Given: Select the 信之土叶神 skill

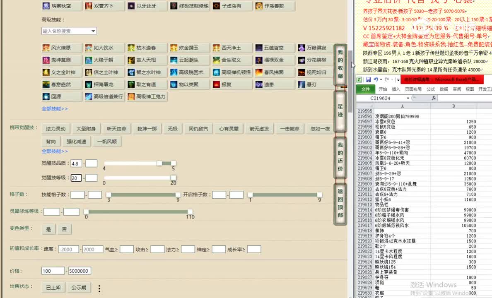Looking at the screenshot, I should point(104,72).
